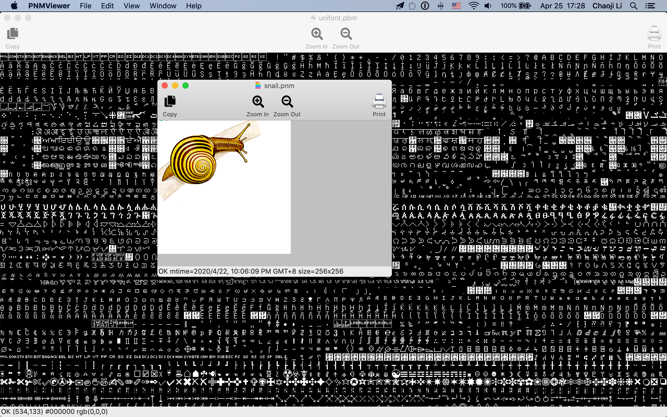The height and width of the screenshot is (417, 667).
Task: Click the Spotlight search icon
Action: click(x=633, y=6)
